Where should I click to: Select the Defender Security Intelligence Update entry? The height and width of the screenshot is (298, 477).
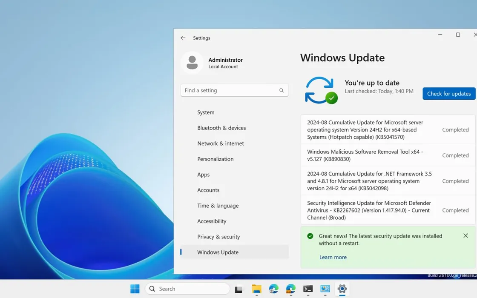tap(388, 210)
